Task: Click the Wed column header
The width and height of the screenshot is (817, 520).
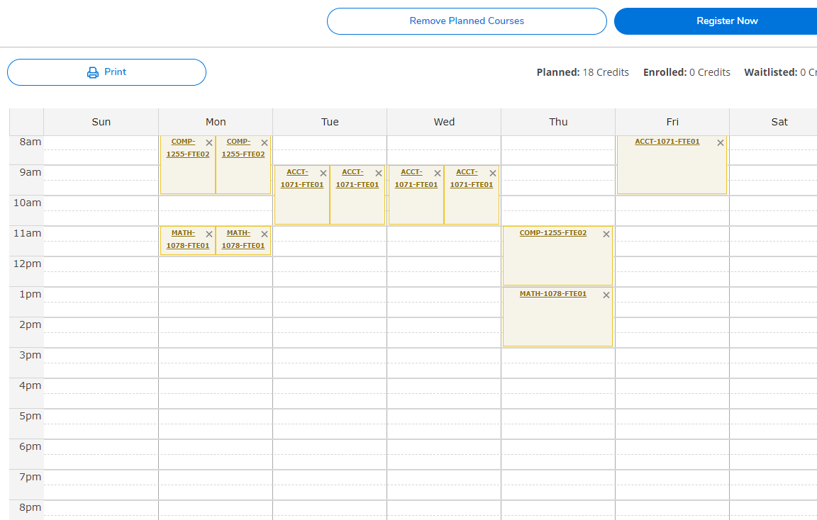Action: (444, 121)
